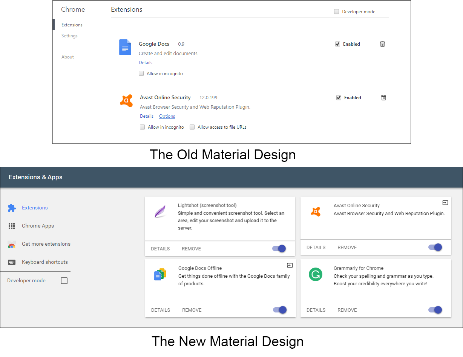Click DETAILS on Google Docs Offline card

(x=161, y=310)
